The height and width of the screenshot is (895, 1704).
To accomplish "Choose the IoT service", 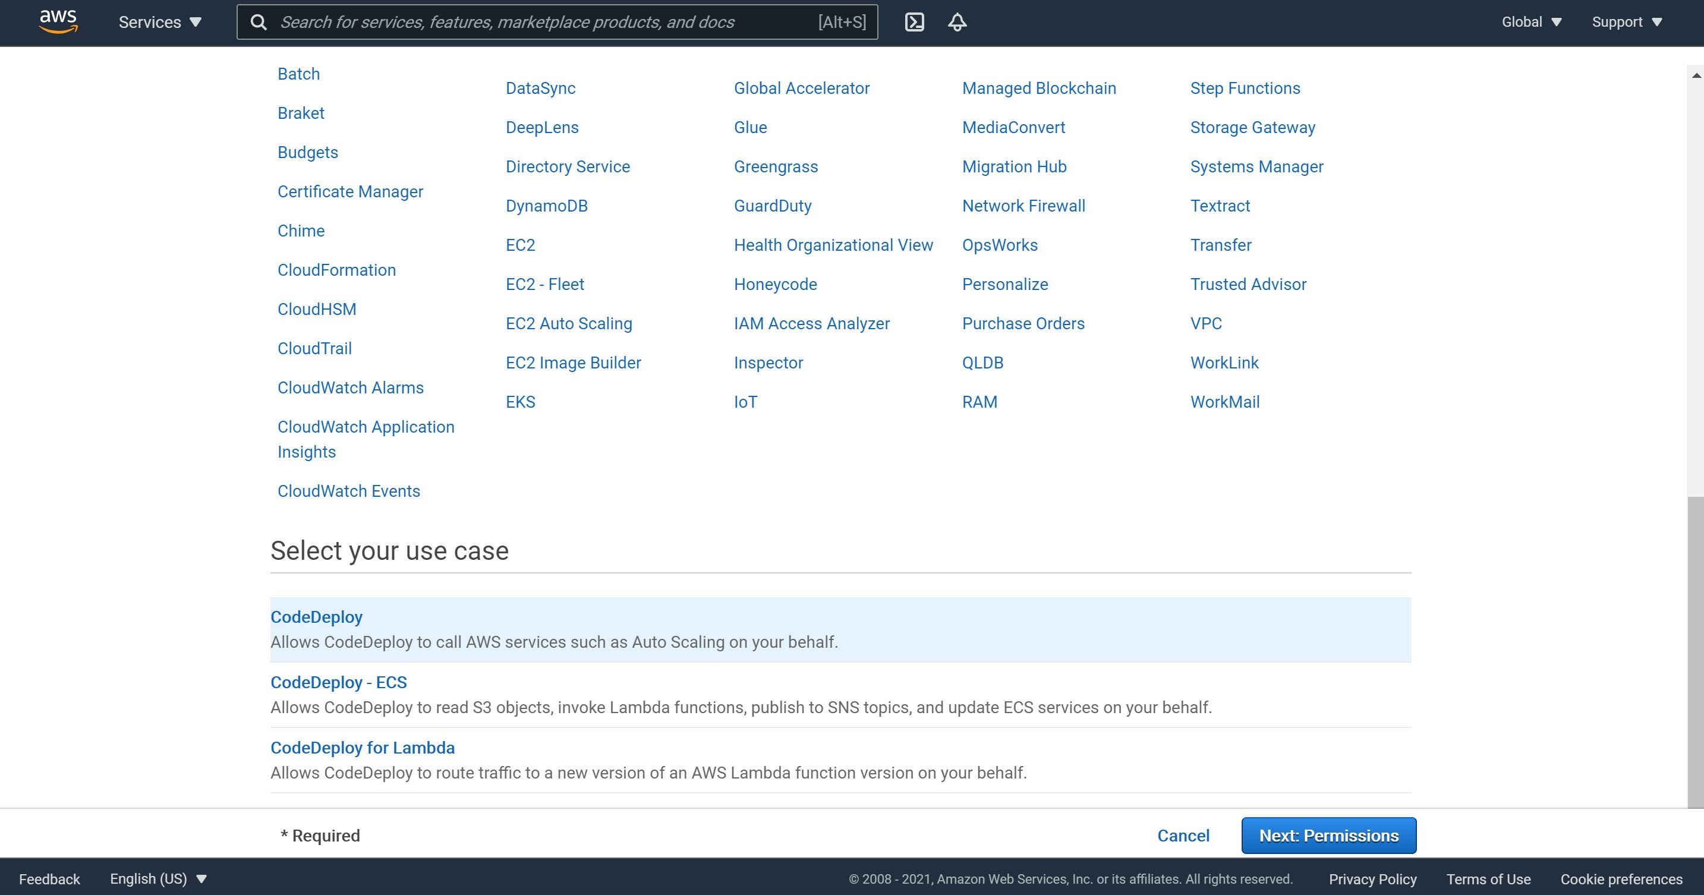I will [x=745, y=402].
